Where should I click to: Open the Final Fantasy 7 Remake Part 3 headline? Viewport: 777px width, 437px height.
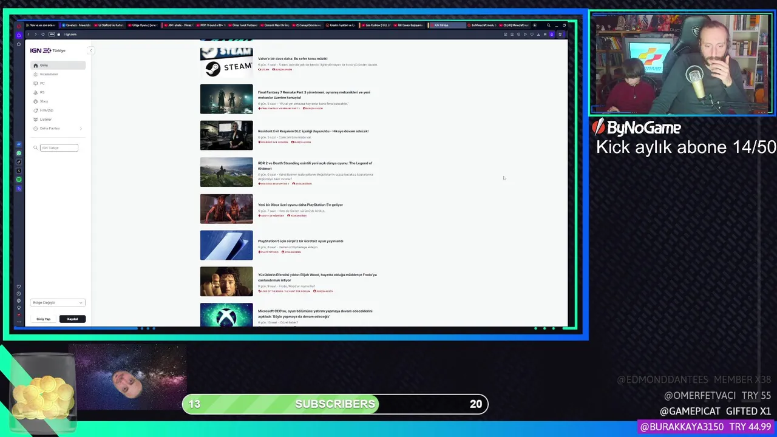314,95
